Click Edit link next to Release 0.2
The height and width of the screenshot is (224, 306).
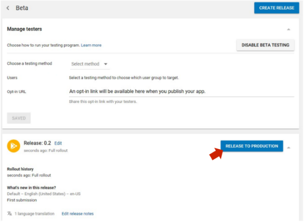coord(58,143)
